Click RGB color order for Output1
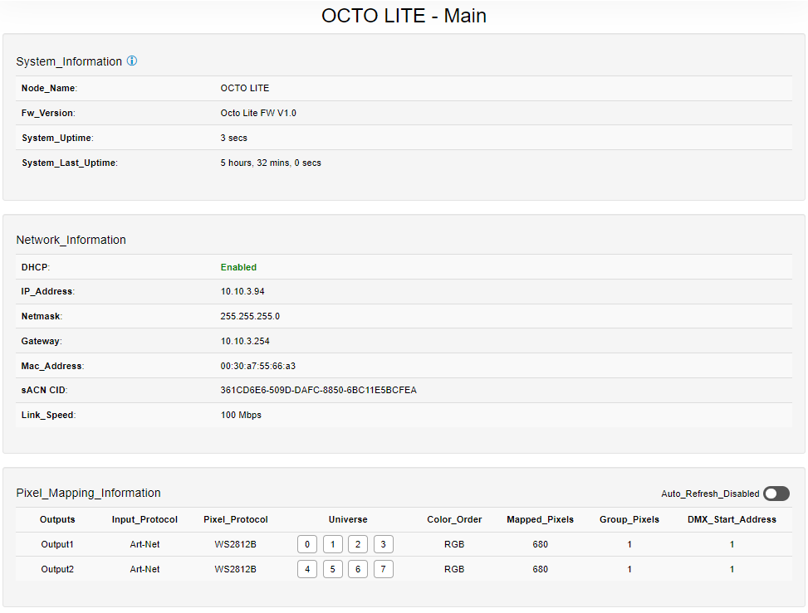The image size is (808, 613). 454,544
